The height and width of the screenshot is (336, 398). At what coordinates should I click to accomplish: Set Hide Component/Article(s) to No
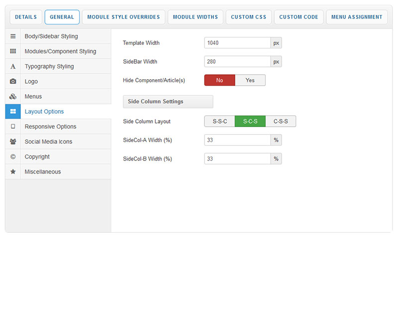pyautogui.click(x=219, y=80)
